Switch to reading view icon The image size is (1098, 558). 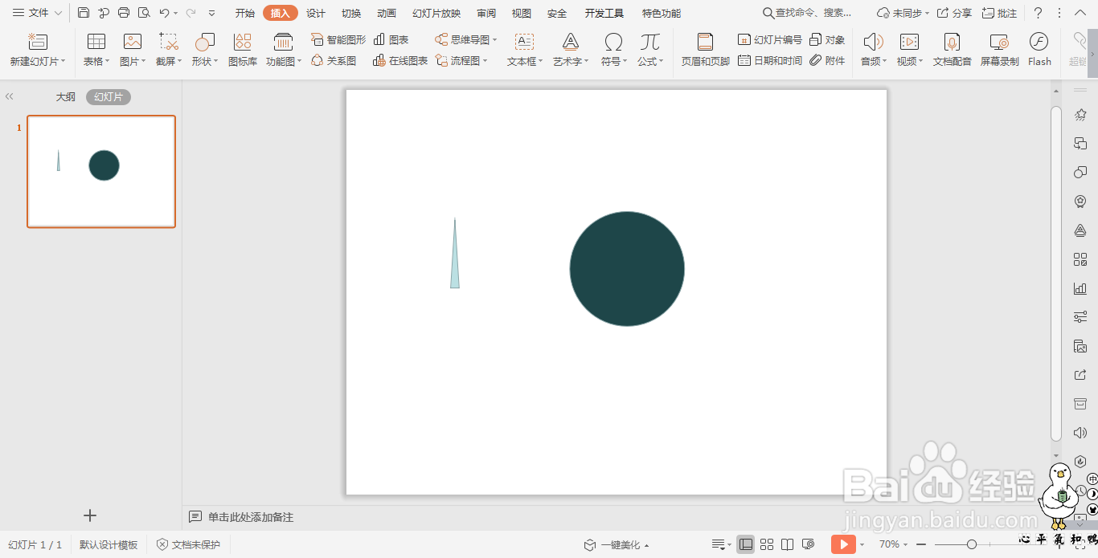coord(788,544)
